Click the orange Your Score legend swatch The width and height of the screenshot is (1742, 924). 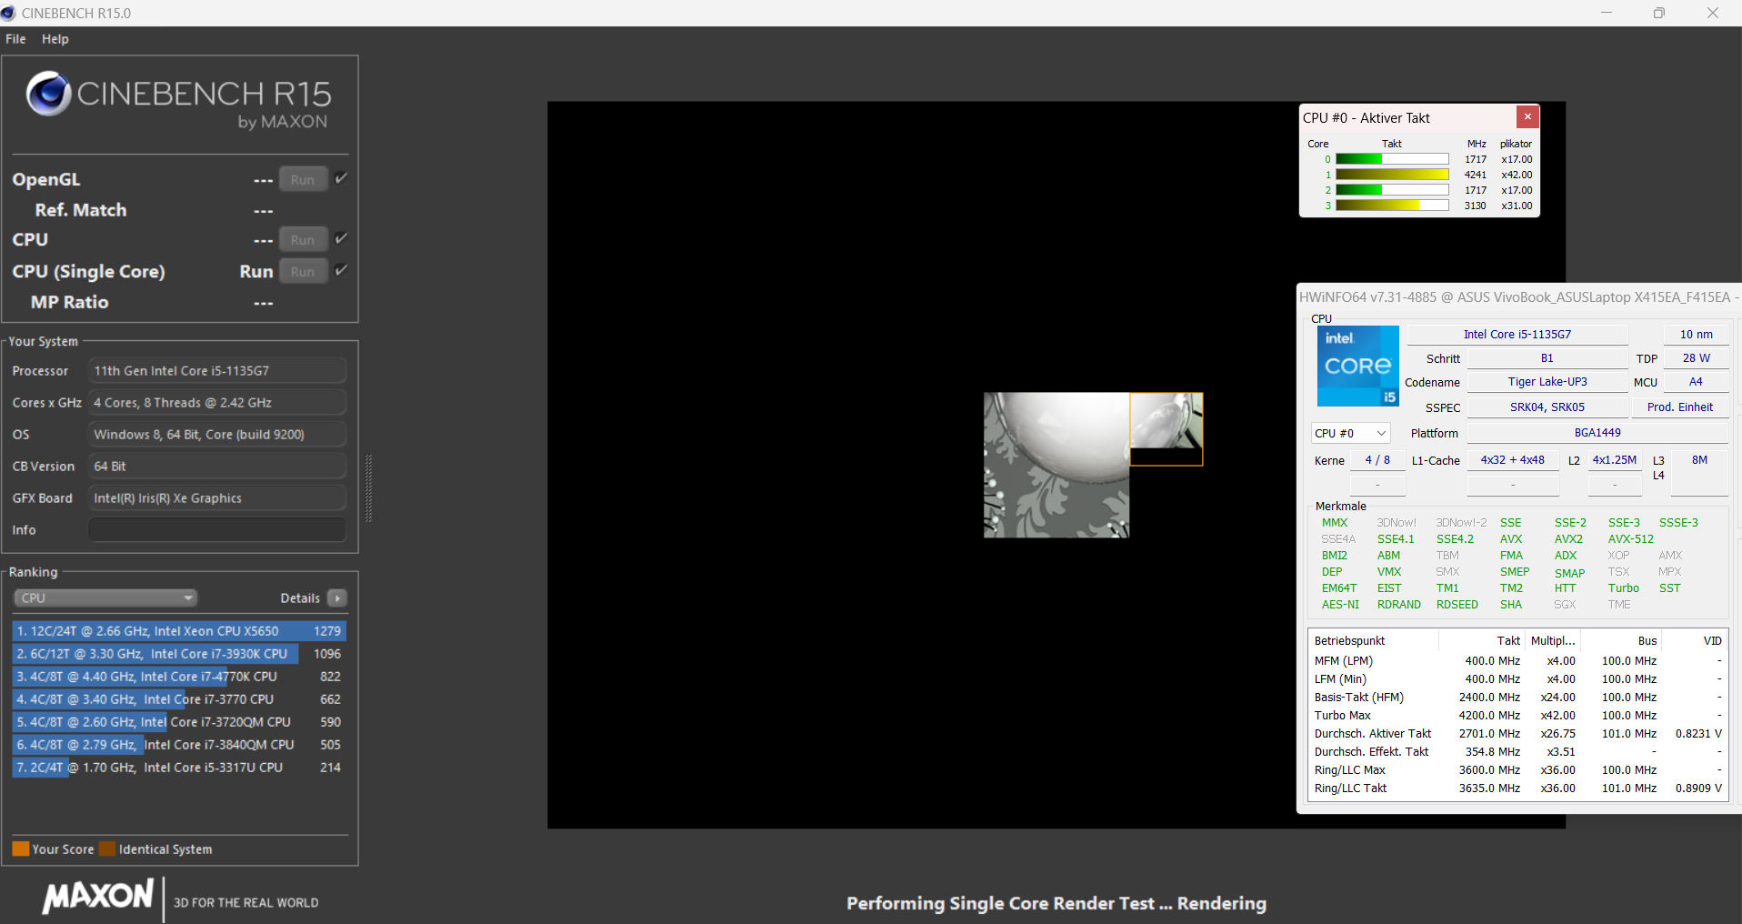20,849
